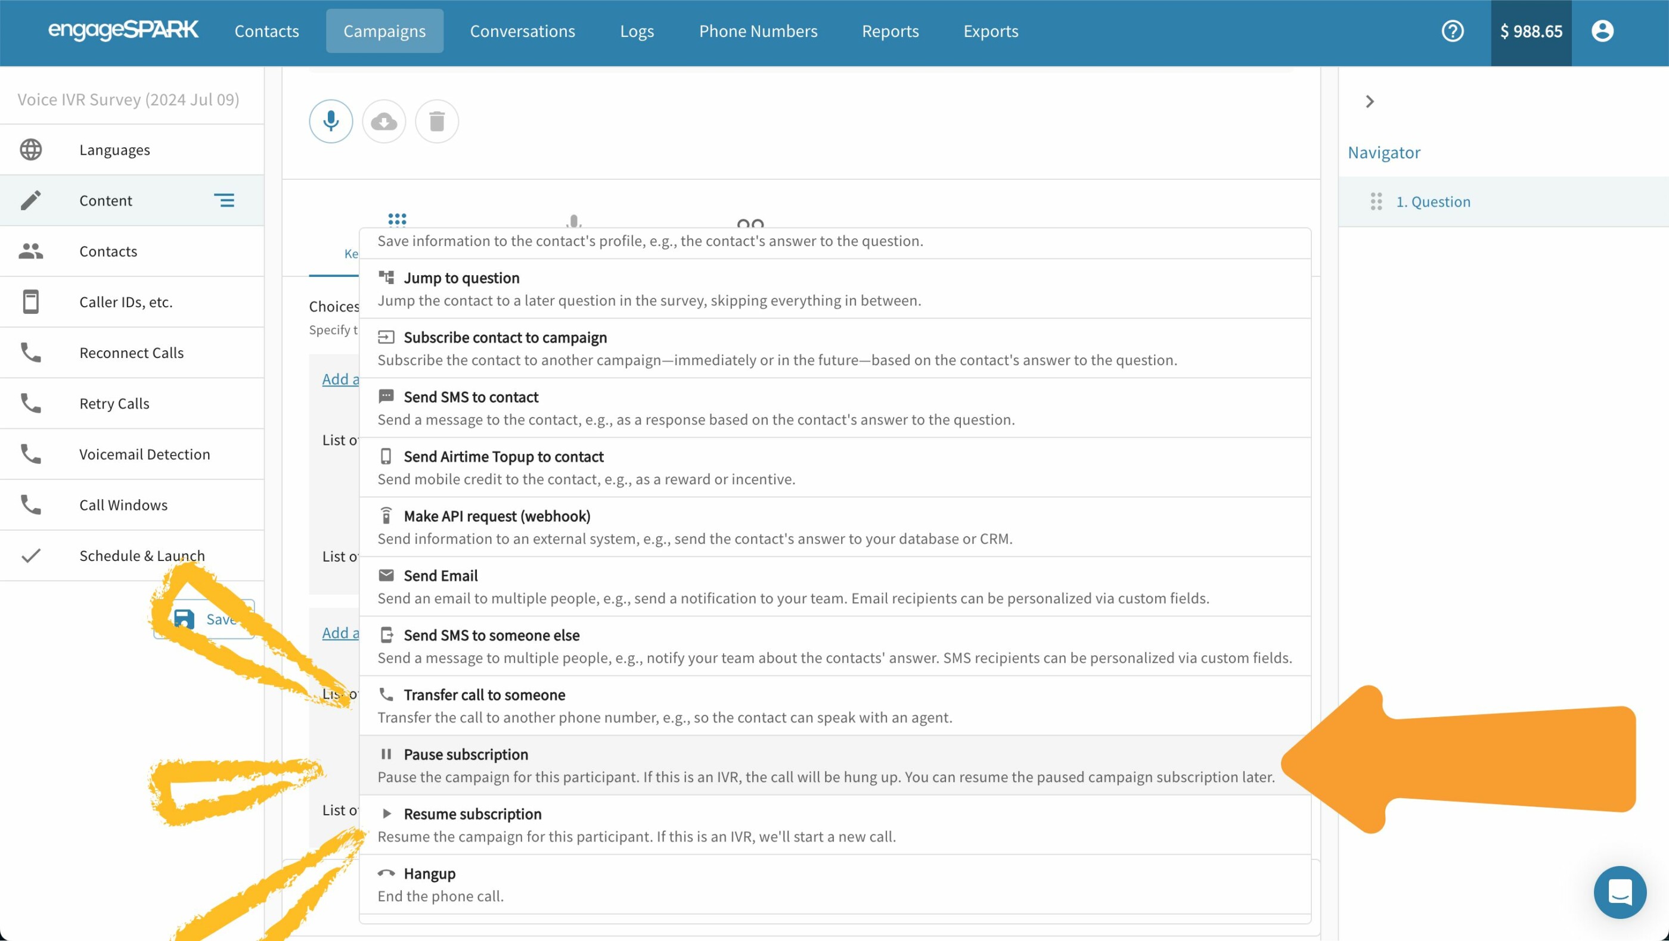Click the Content outline list icon
This screenshot has width=1669, height=941.
tap(224, 201)
